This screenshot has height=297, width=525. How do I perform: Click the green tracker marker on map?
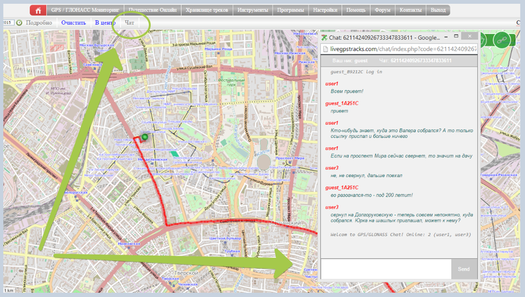[x=144, y=136]
